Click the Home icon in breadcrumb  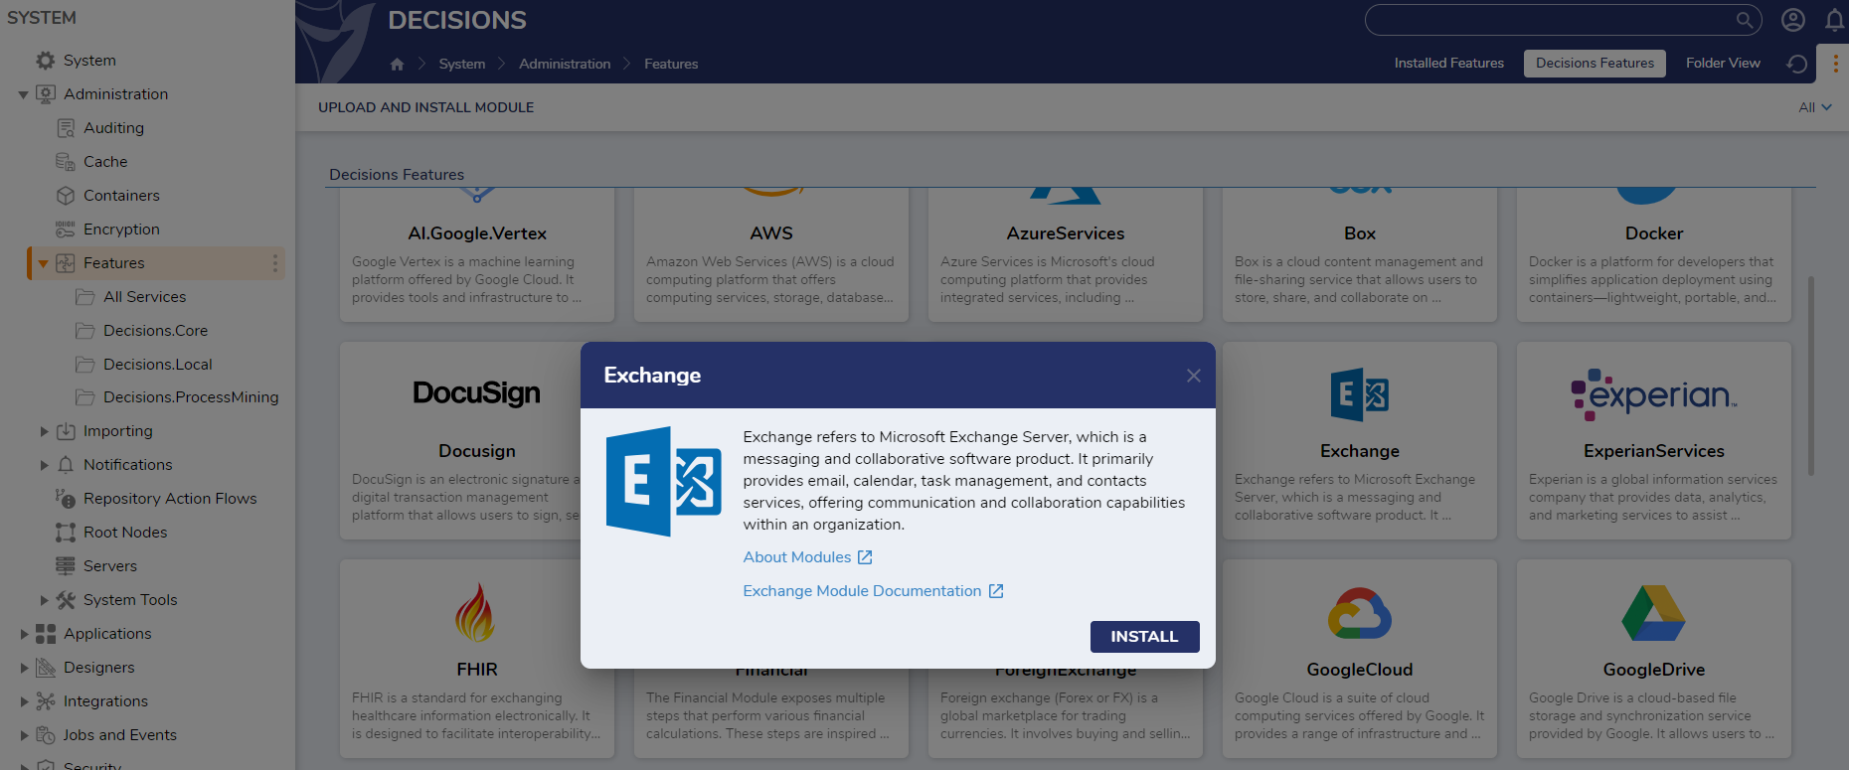coord(398,64)
